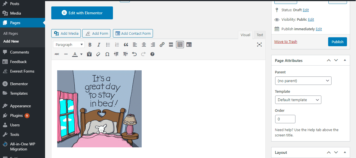
Task: Select Add New under Pages
Action: (11, 41)
